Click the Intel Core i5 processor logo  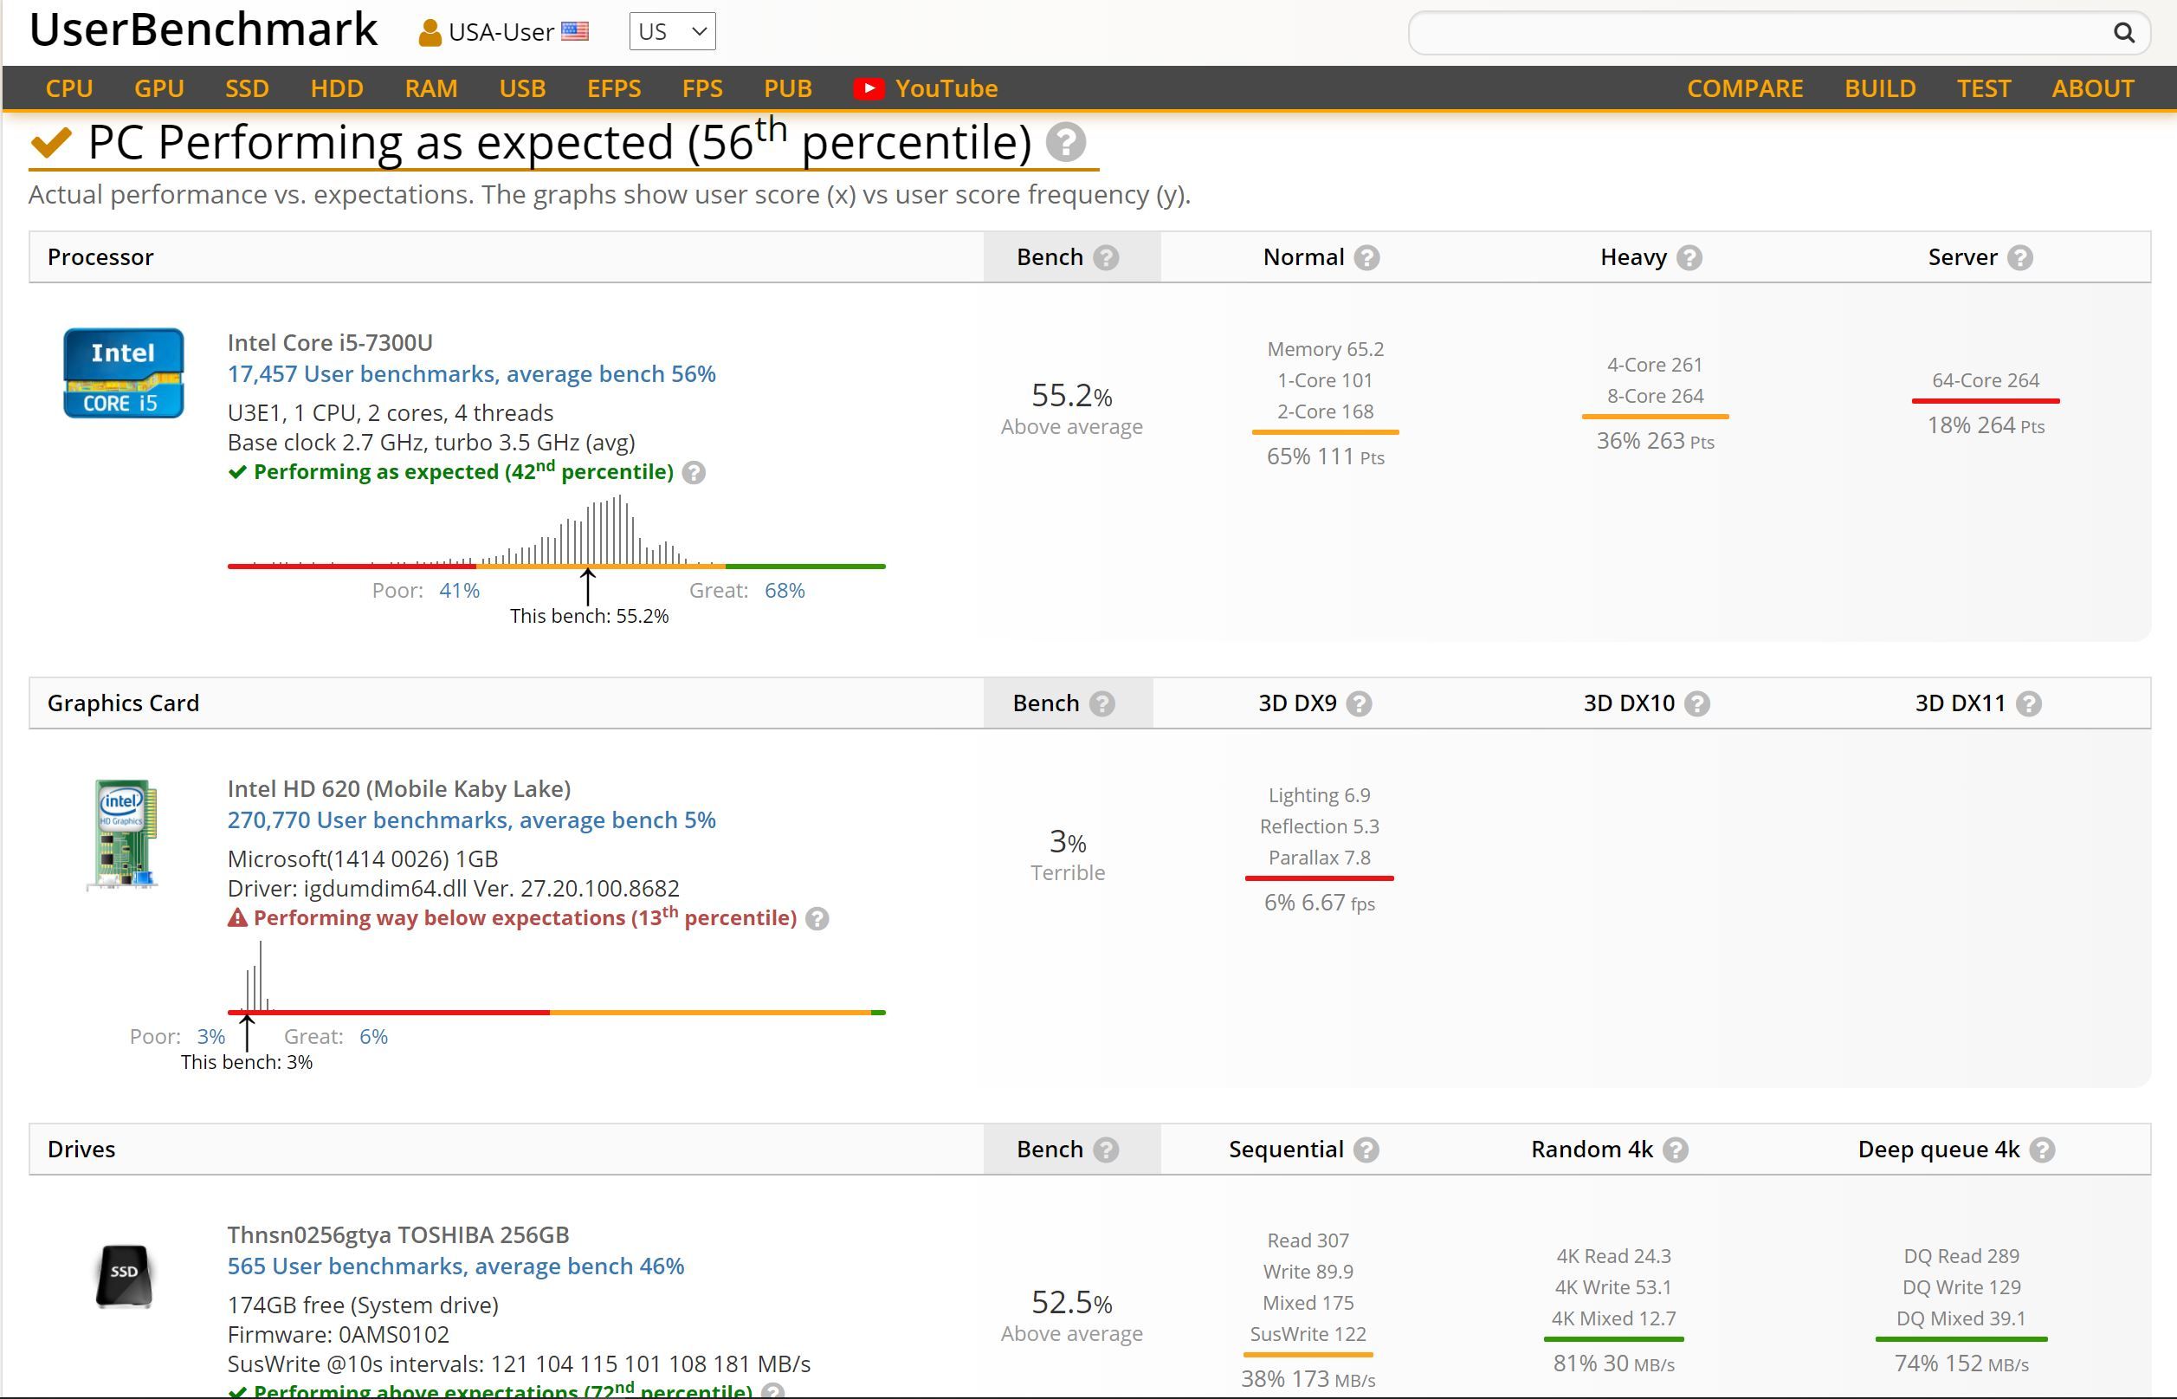point(124,373)
